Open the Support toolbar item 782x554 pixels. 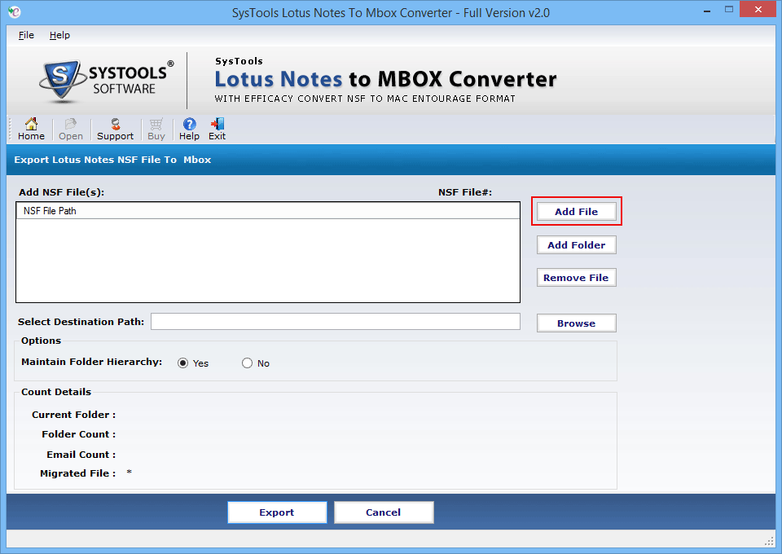tap(115, 130)
